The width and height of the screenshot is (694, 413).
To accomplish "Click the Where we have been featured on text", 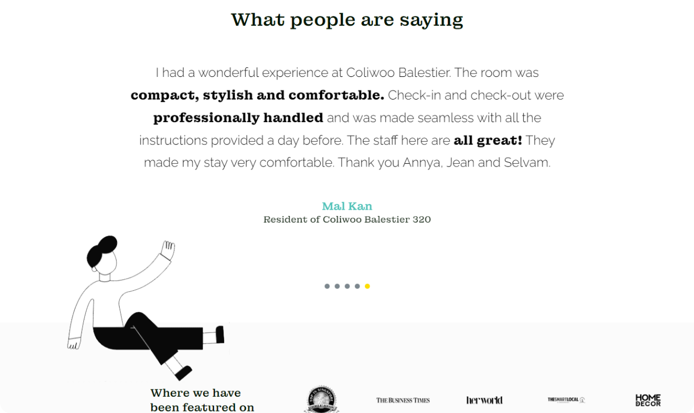I will click(202, 400).
